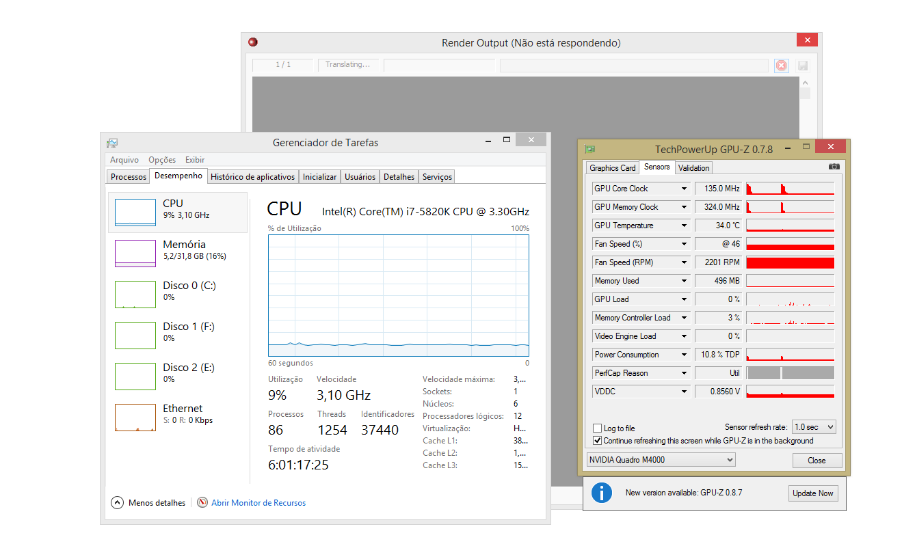Click the 34.0 °C temperature value

point(719,226)
